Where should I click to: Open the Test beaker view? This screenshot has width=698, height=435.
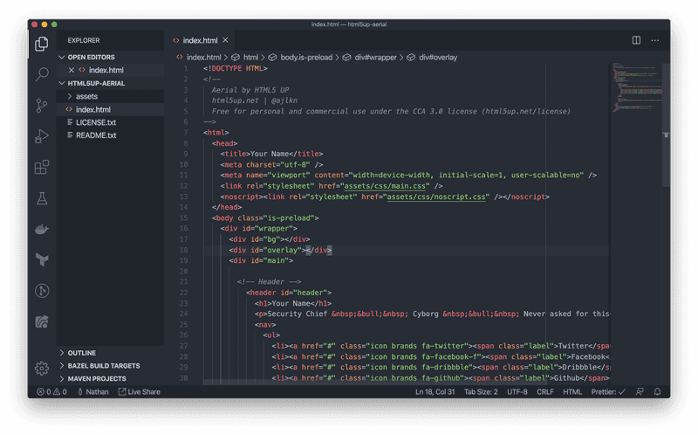41,198
